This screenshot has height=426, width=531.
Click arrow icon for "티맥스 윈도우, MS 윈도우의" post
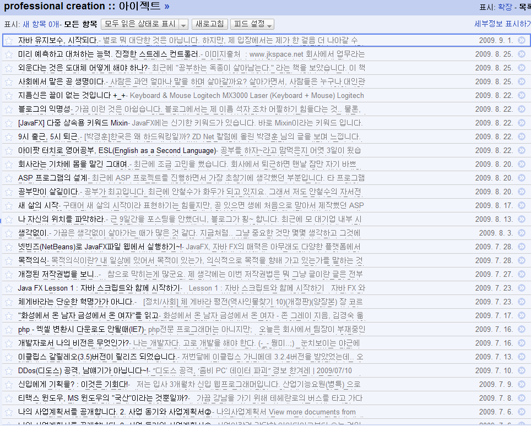(x=522, y=397)
